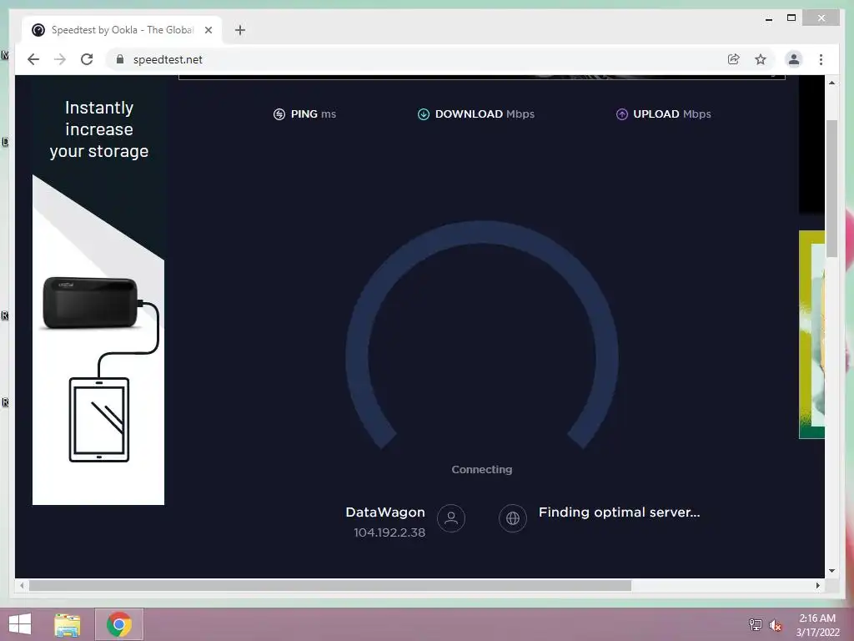
Task: Click the Finding optimal server text
Action: 620,512
